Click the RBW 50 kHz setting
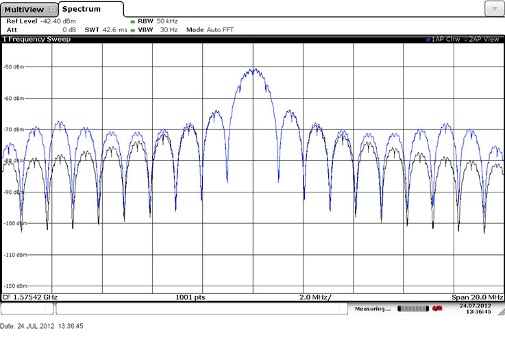Image resolution: width=505 pixels, height=337 pixels. coord(154,21)
